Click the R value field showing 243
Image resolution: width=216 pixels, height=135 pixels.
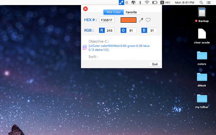110,31
